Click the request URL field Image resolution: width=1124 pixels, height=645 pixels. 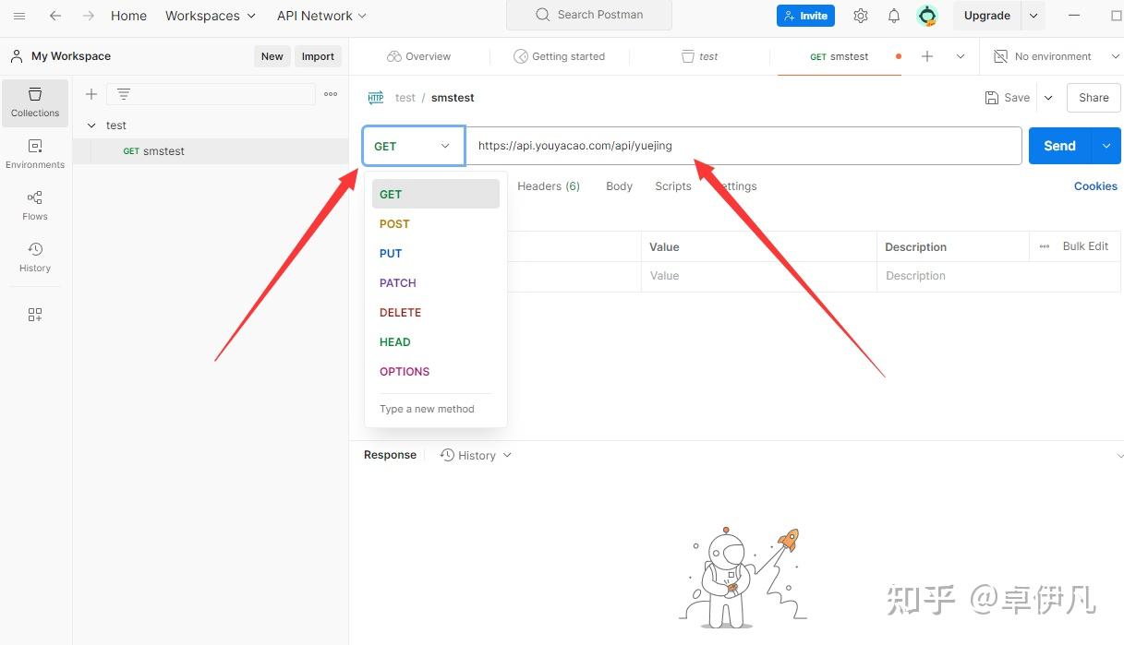(743, 146)
